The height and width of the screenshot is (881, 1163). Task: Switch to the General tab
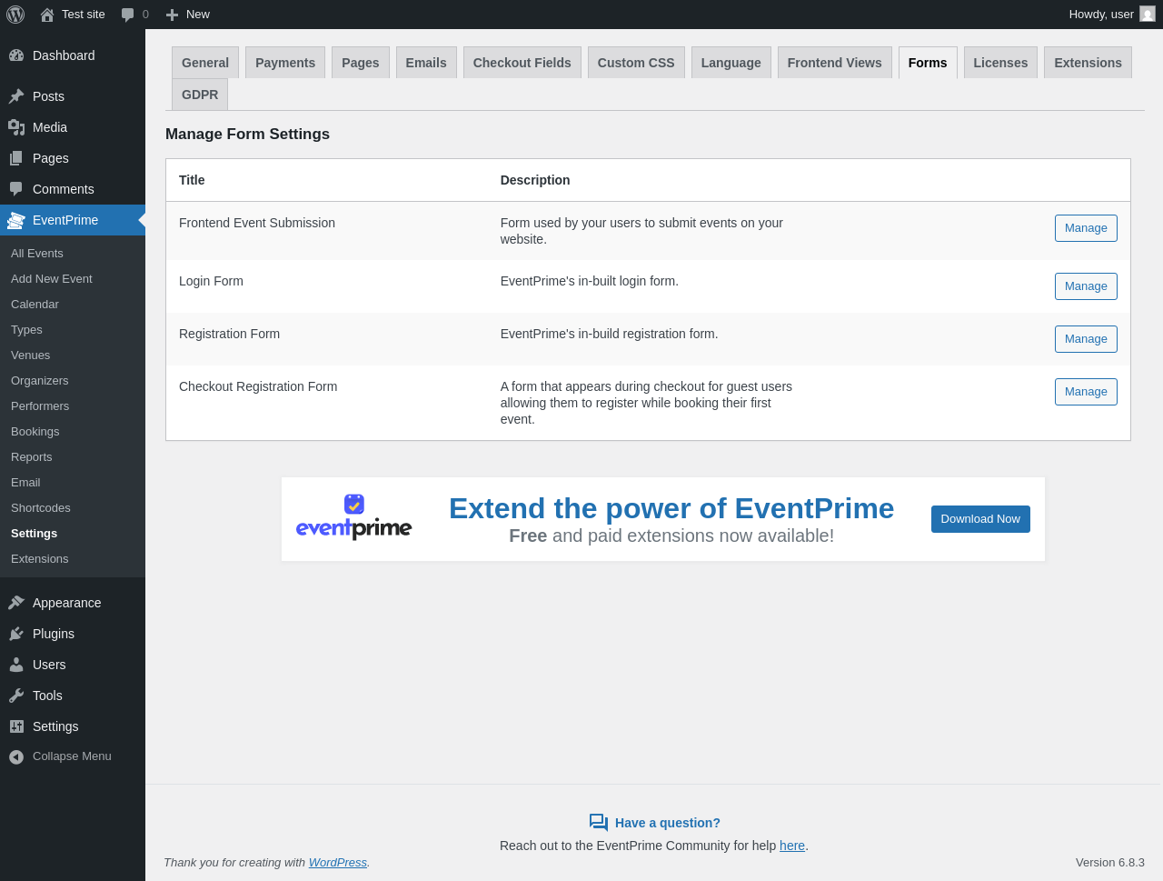pos(205,63)
